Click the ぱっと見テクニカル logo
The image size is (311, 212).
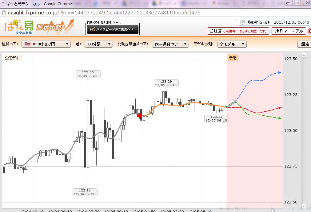click(x=19, y=27)
